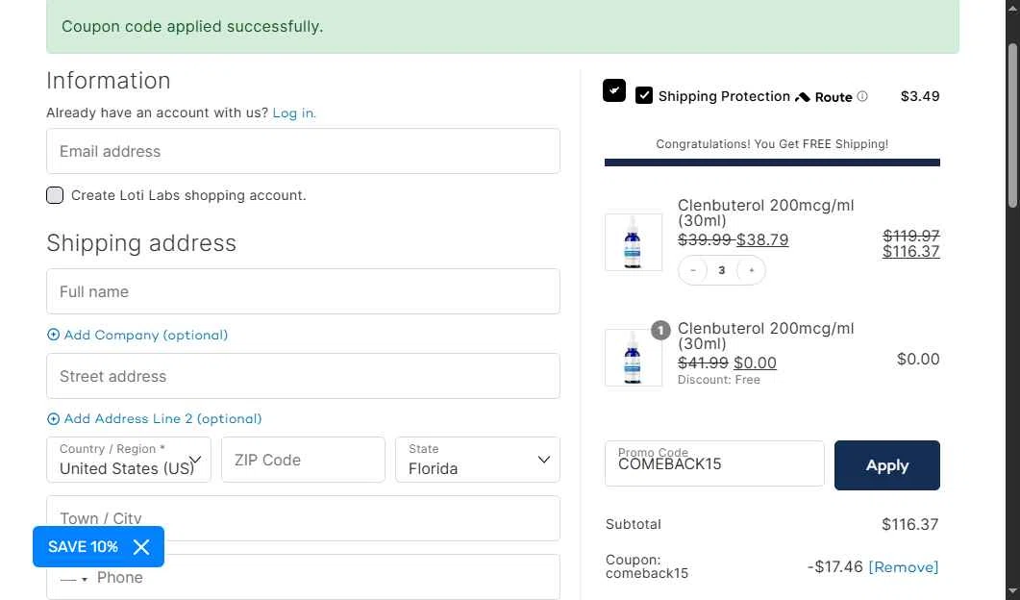Viewport: 1020px width, 600px height.
Task: Click Add Address Line 2 (optional) link
Action: pos(162,418)
